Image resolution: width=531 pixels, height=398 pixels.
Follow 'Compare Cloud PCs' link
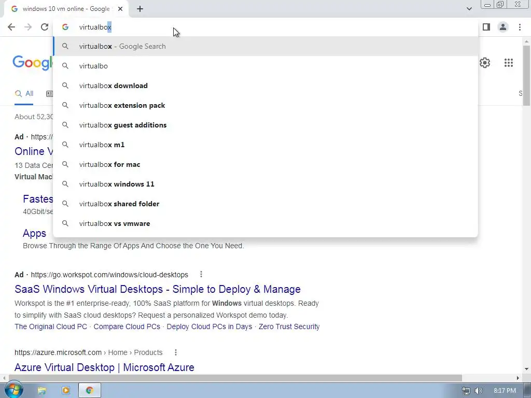coord(127,326)
